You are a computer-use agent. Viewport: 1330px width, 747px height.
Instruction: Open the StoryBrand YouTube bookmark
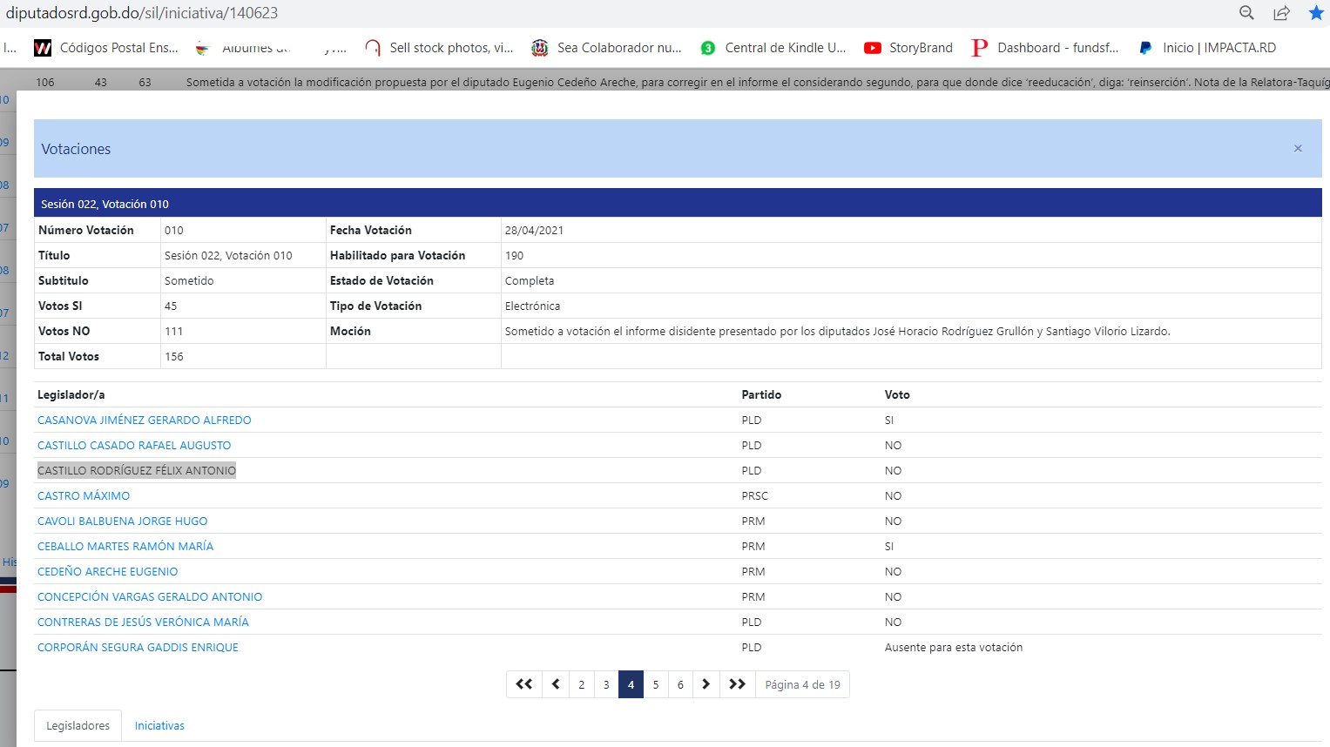point(908,48)
